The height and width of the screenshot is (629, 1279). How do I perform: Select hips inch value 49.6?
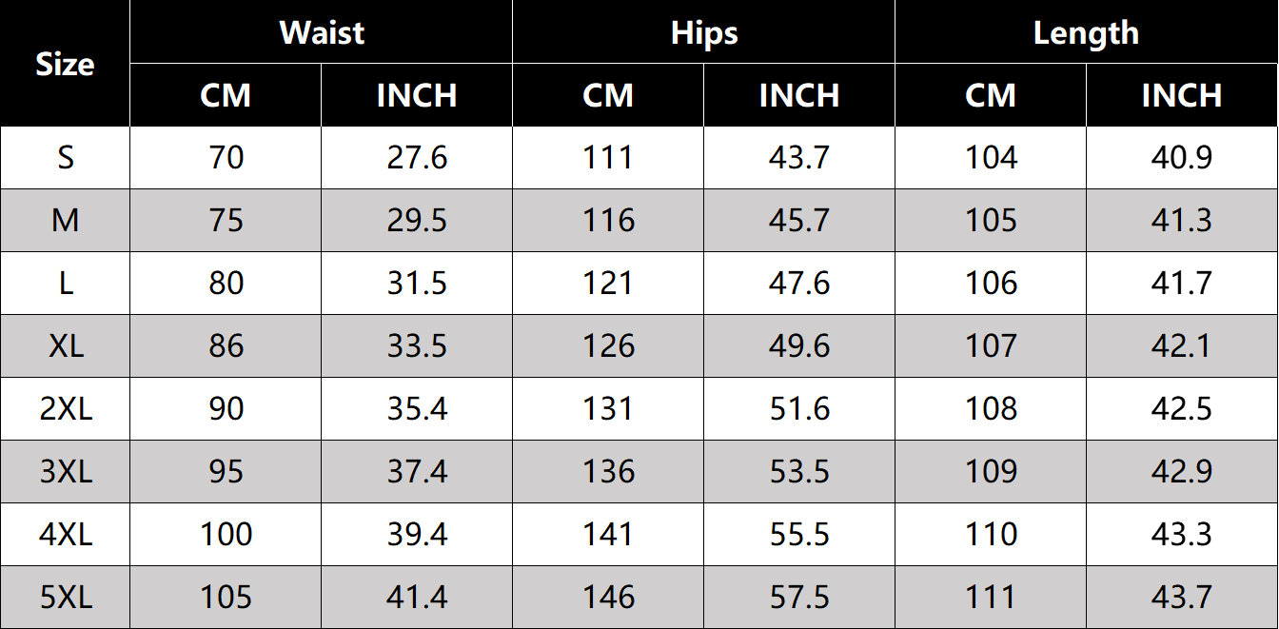[799, 346]
